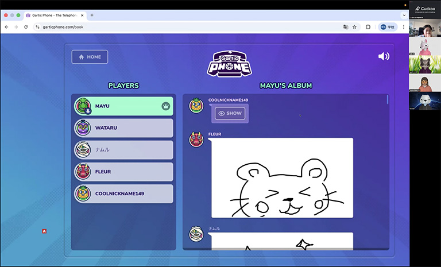
Task: Go back to the previous page
Action: [x=6, y=27]
